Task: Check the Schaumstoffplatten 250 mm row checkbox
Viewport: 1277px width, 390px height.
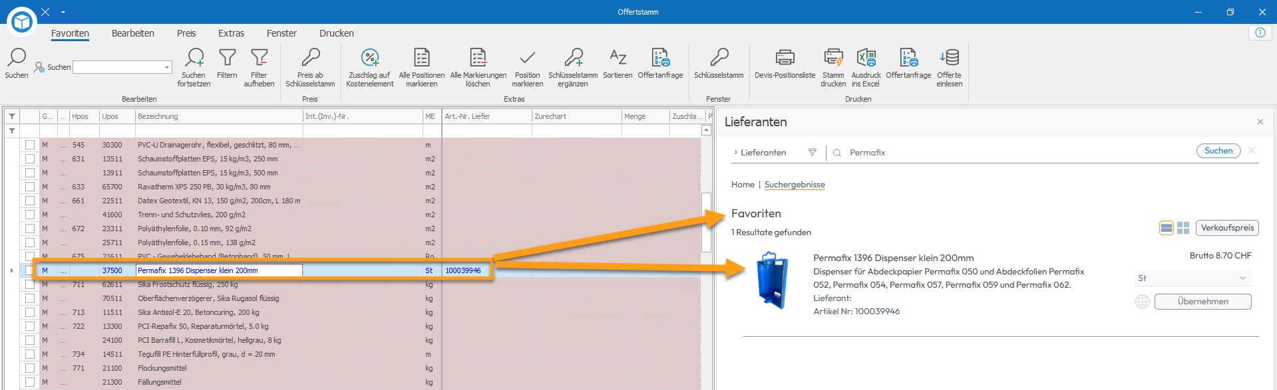Action: click(30, 159)
